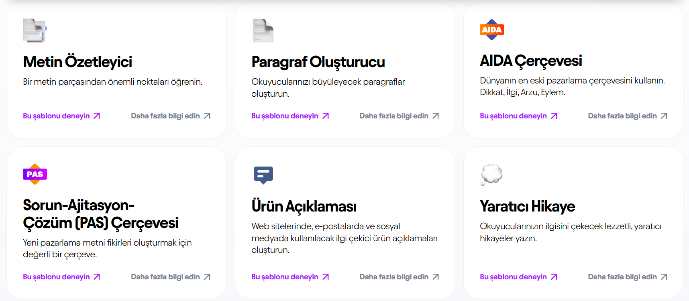This screenshot has width=689, height=301.
Task: Click the Ürün Açıklaması chat bubble icon
Action: click(x=263, y=175)
